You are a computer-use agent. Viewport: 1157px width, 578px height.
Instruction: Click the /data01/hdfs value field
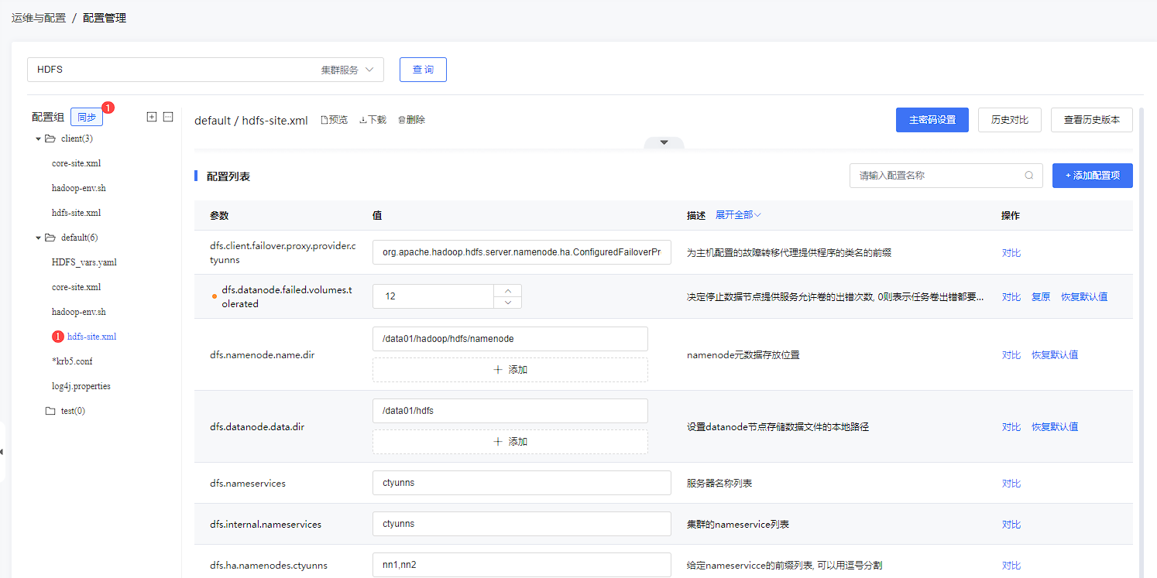pos(510,411)
